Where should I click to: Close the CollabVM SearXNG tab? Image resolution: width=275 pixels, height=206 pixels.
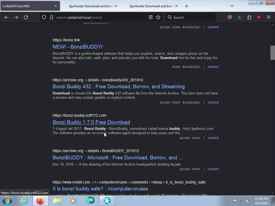click(x=55, y=6)
